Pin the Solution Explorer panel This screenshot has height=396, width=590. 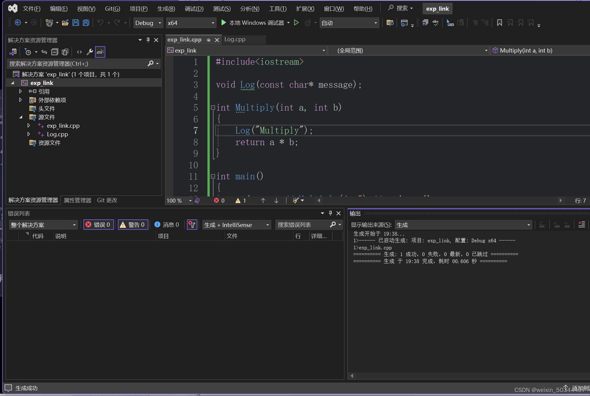pyautogui.click(x=148, y=40)
